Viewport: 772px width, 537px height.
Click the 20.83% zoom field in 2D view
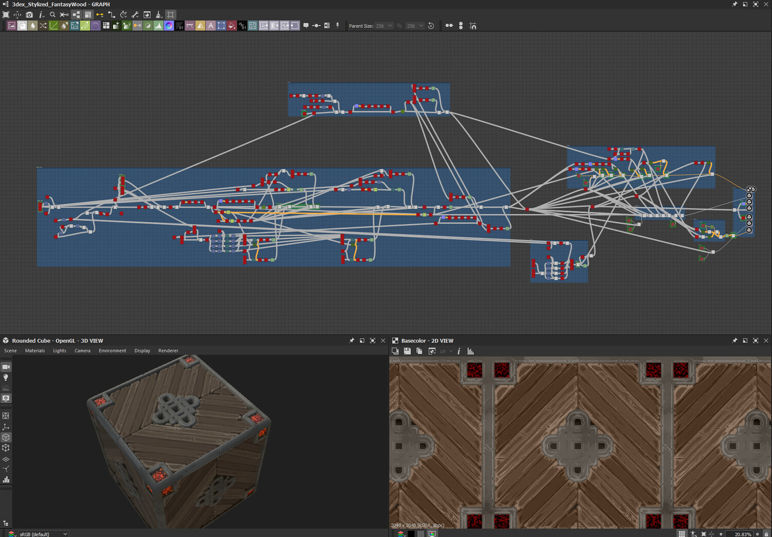click(740, 534)
